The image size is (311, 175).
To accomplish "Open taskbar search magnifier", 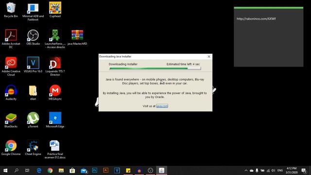I will (17, 170).
